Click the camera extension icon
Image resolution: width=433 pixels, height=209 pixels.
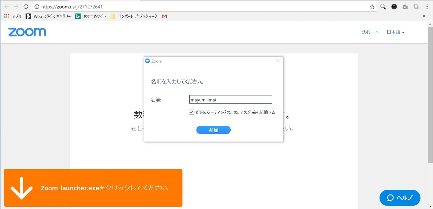pyautogui.click(x=405, y=7)
